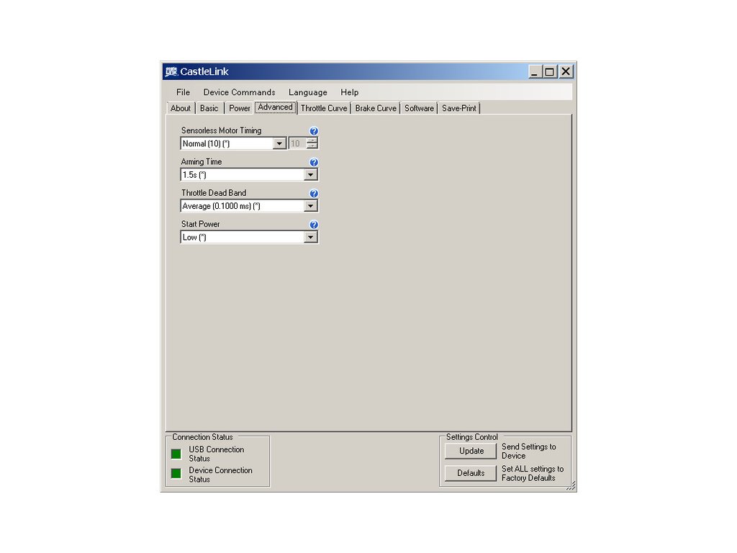Maximize the CastleLink window
This screenshot has height=553, width=737.
click(x=549, y=71)
